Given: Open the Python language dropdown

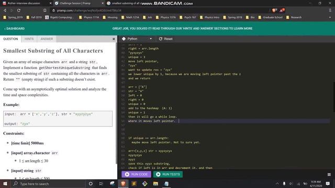Looking at the screenshot, I should pyautogui.click(x=137, y=39).
